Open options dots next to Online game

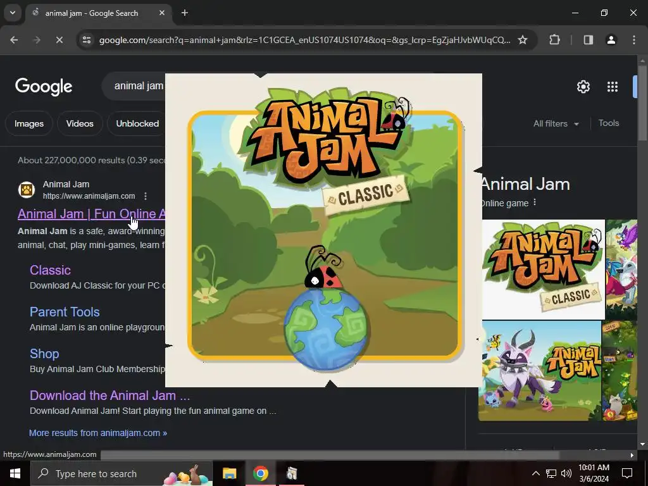click(x=535, y=202)
